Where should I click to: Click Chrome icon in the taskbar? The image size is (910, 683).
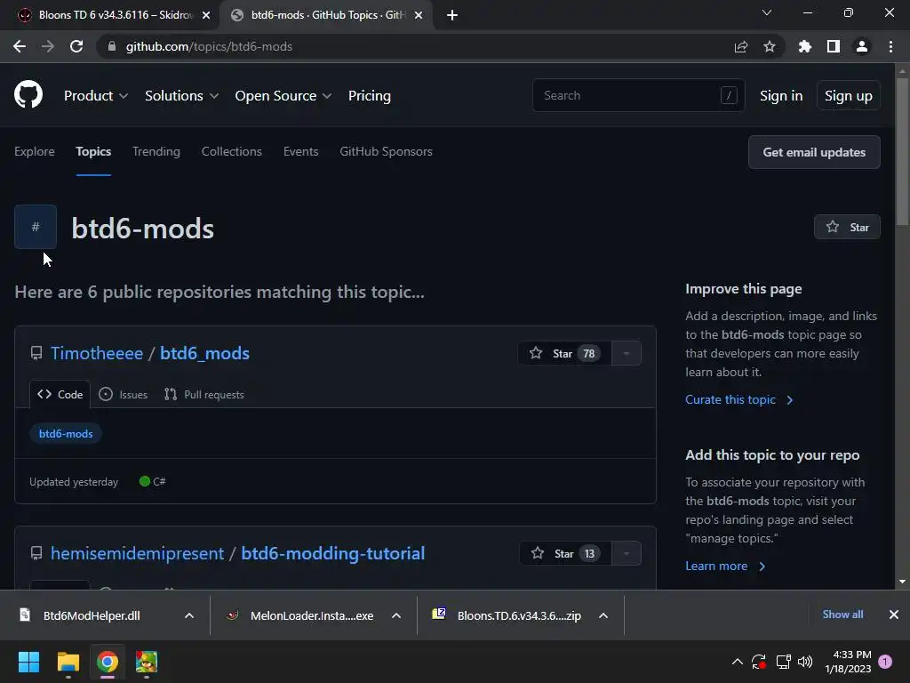pos(108,662)
